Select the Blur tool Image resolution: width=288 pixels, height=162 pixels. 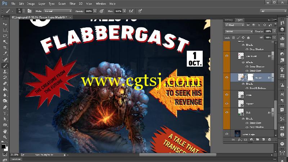click(5, 95)
